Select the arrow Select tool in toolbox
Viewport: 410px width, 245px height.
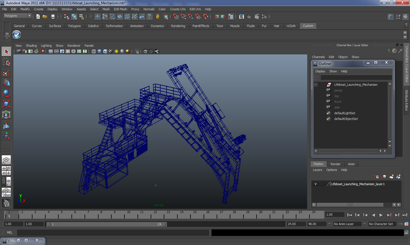click(x=6, y=52)
